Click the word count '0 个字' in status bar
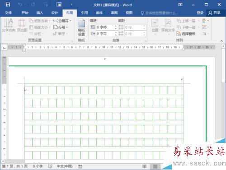This screenshot has height=170, width=226. 38,166
